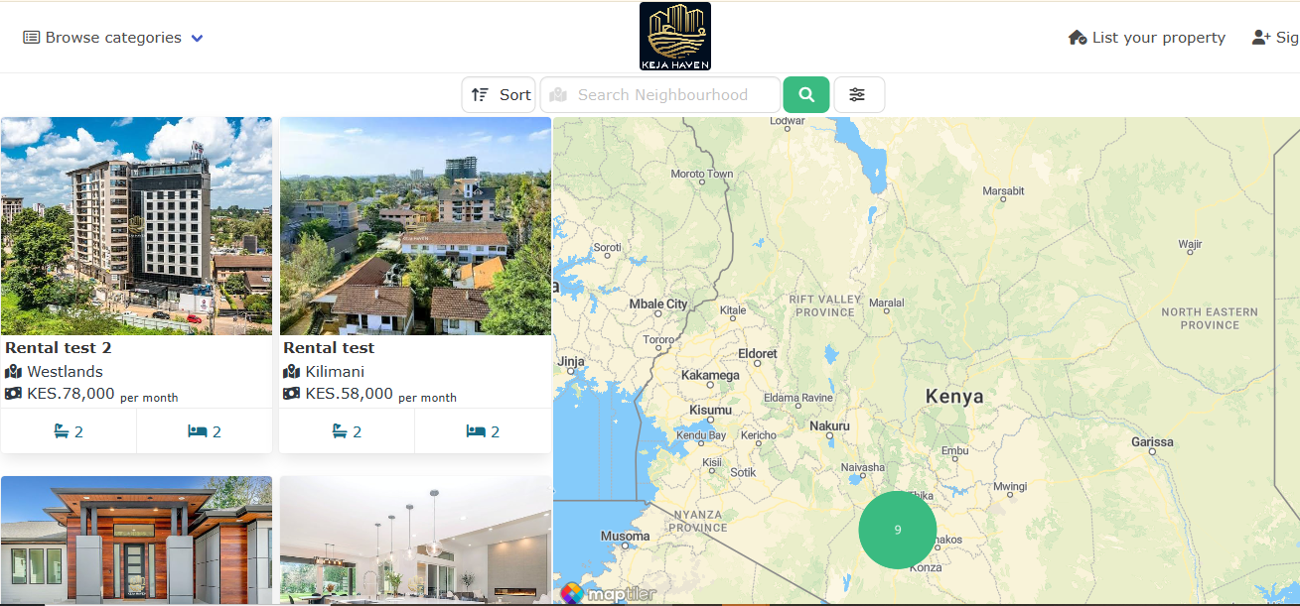This screenshot has height=606, width=1300.
Task: Open the Kilimani aerial view photo
Action: pos(415,226)
